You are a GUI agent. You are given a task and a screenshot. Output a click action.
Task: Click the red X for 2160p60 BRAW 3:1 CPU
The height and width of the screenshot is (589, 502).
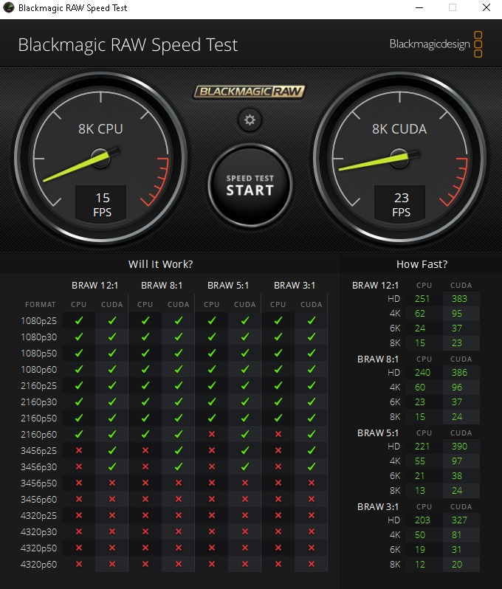(278, 434)
